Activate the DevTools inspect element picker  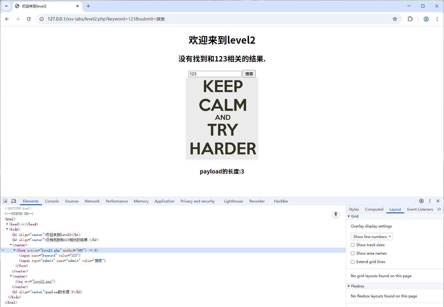click(5, 201)
